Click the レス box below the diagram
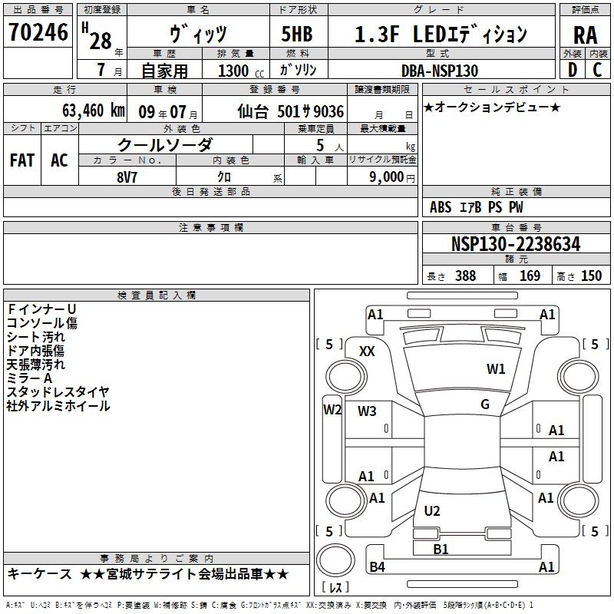The height and width of the screenshot is (614, 614). tap(335, 589)
